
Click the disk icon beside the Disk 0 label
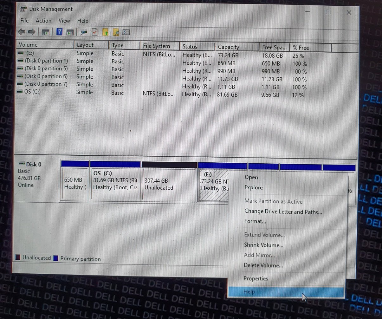point(22,164)
